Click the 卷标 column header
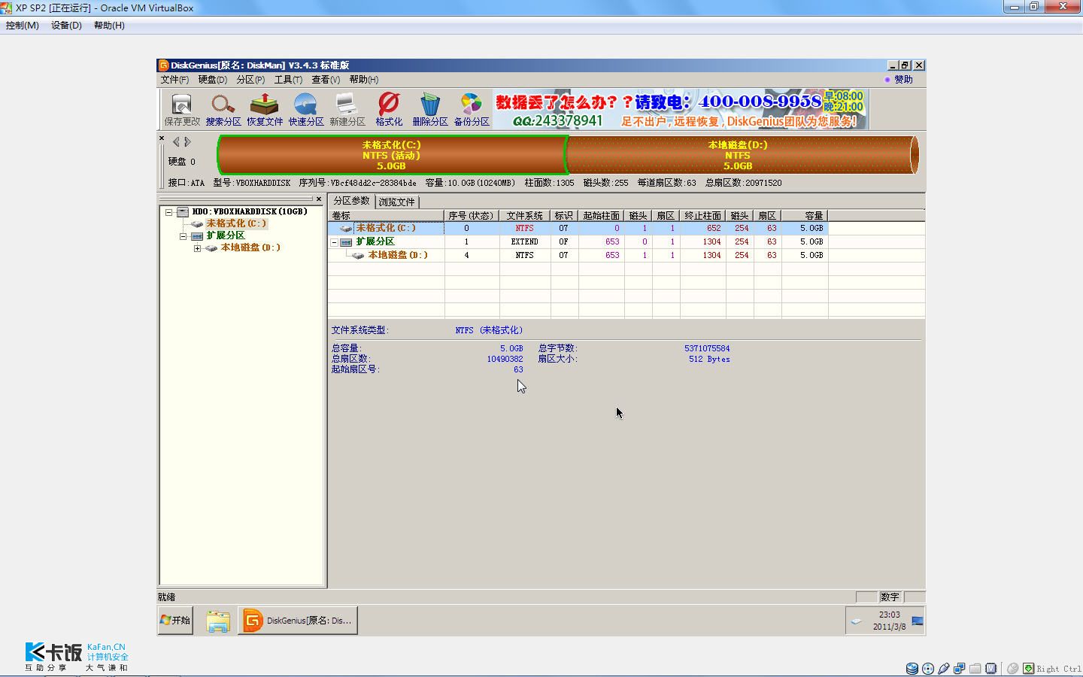The height and width of the screenshot is (677, 1083). pyautogui.click(x=386, y=216)
